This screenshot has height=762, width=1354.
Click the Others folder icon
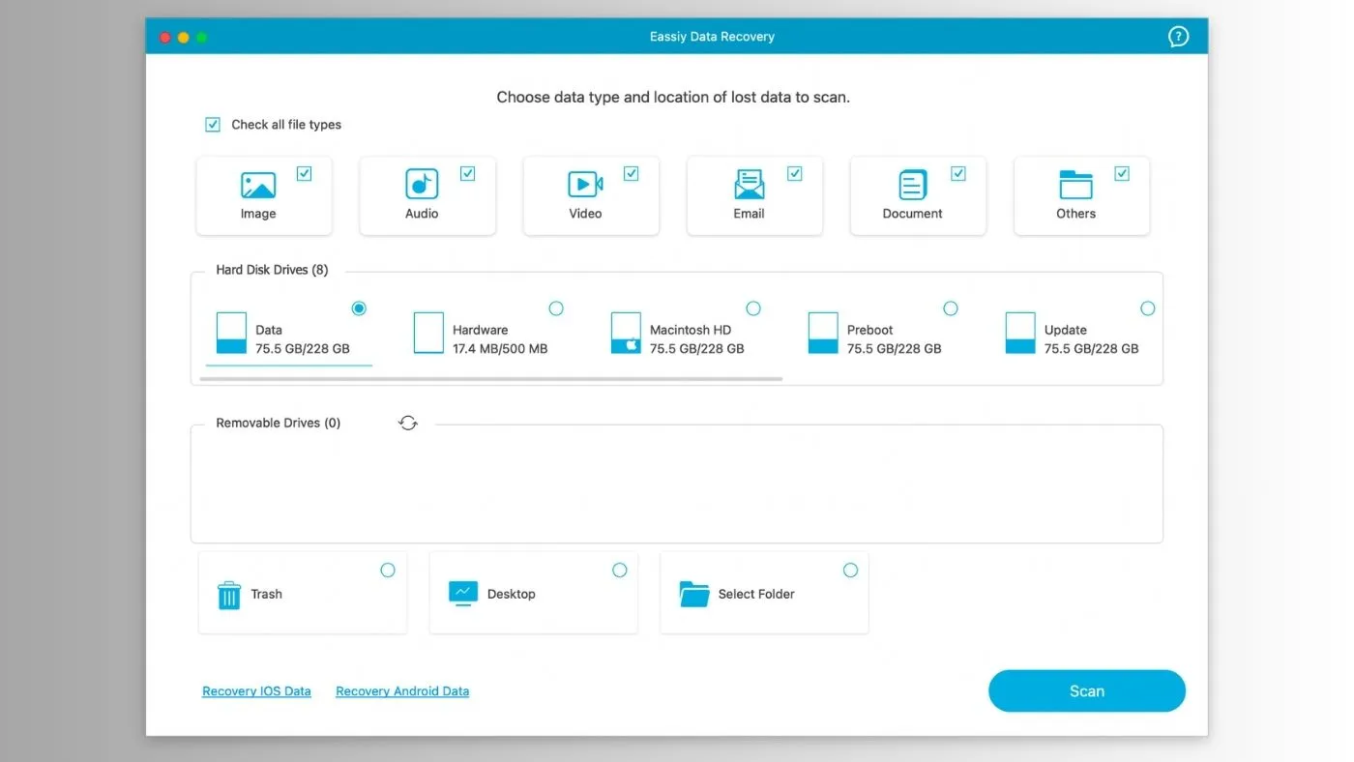click(x=1075, y=184)
